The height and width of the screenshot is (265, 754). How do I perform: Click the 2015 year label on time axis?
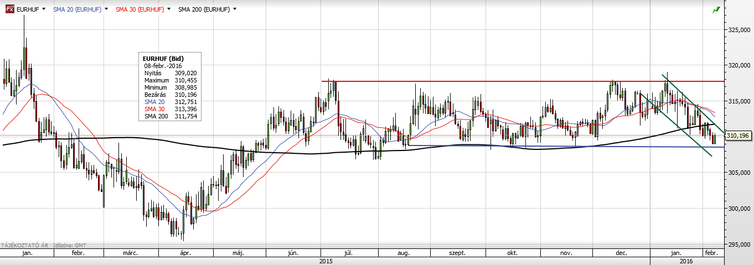point(327,260)
